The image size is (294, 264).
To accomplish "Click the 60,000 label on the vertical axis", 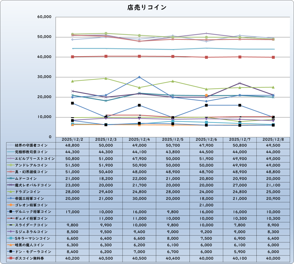I will pos(45,17).
